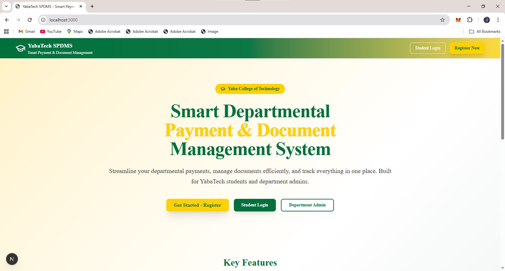
Task: Click Get Started - Register button
Action: (198, 205)
